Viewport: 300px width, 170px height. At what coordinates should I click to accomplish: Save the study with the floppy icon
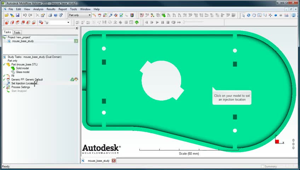tap(17, 15)
